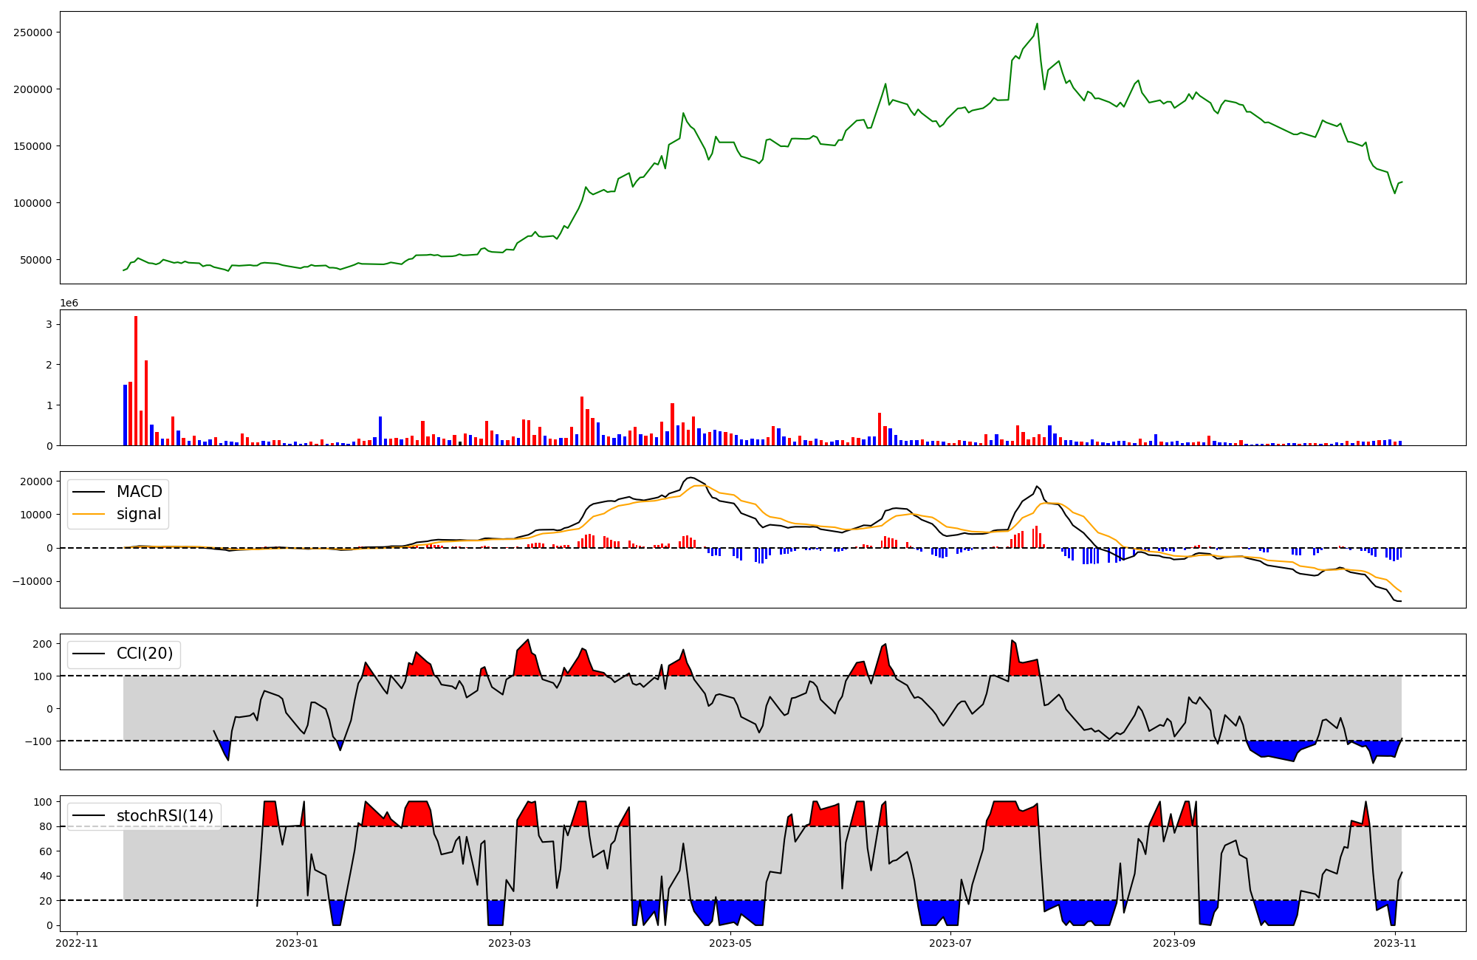1477x960 pixels.
Task: Click the highest peak of the green price line
Action: (1037, 24)
